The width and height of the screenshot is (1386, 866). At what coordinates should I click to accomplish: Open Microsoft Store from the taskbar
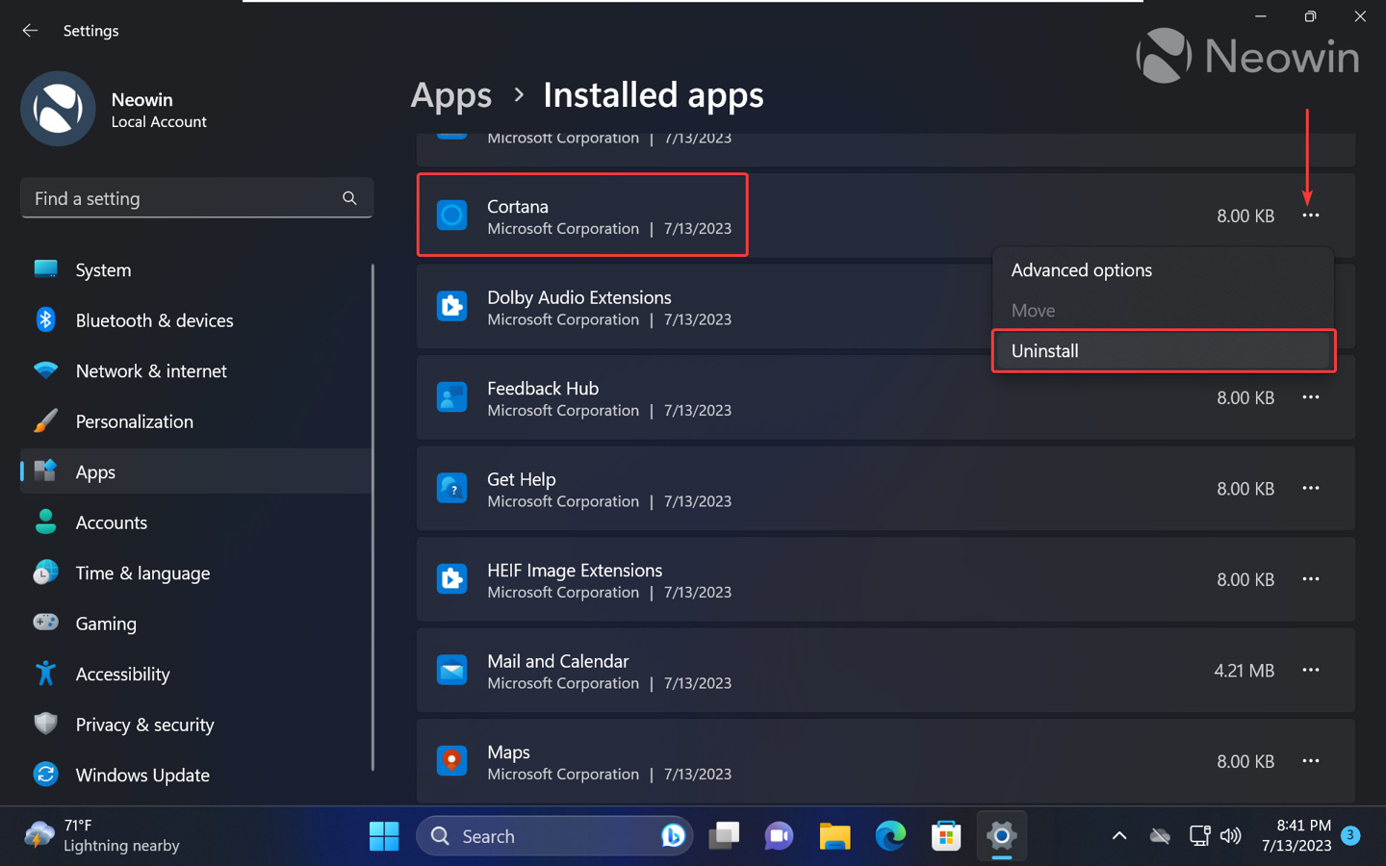coord(946,836)
